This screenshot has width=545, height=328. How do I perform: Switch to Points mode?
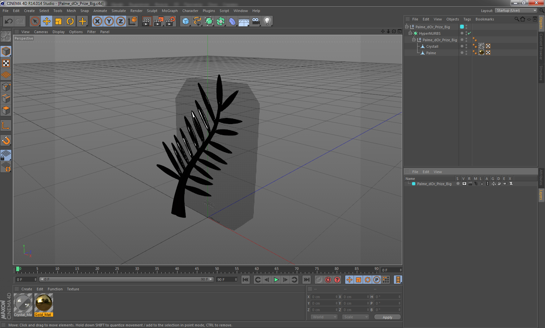coord(6,87)
